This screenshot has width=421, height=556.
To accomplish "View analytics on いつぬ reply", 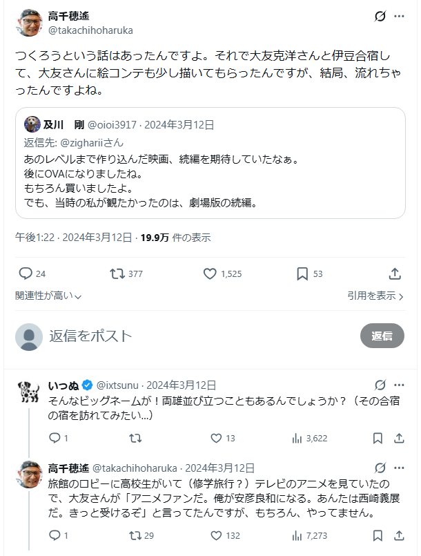I will coord(298,438).
